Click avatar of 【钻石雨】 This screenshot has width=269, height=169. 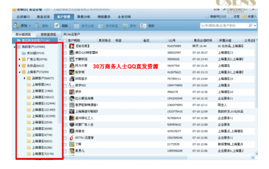coord(72,46)
